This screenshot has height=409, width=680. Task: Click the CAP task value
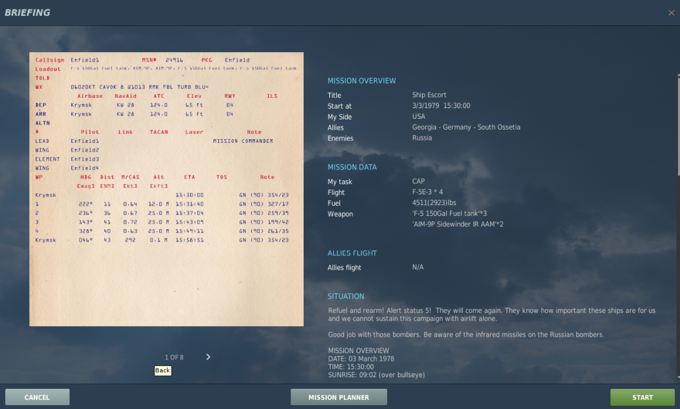[x=419, y=181]
